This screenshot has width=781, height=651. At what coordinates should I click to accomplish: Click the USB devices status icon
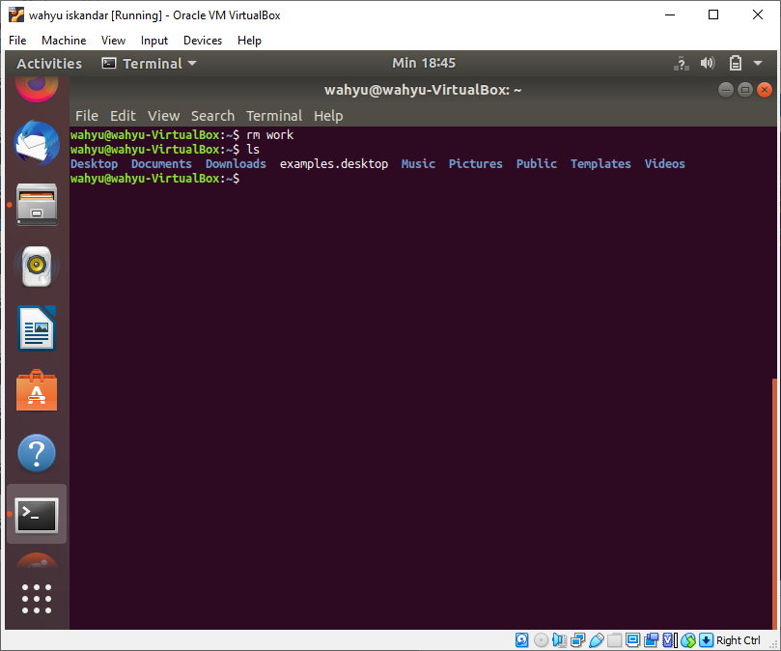tap(597, 640)
